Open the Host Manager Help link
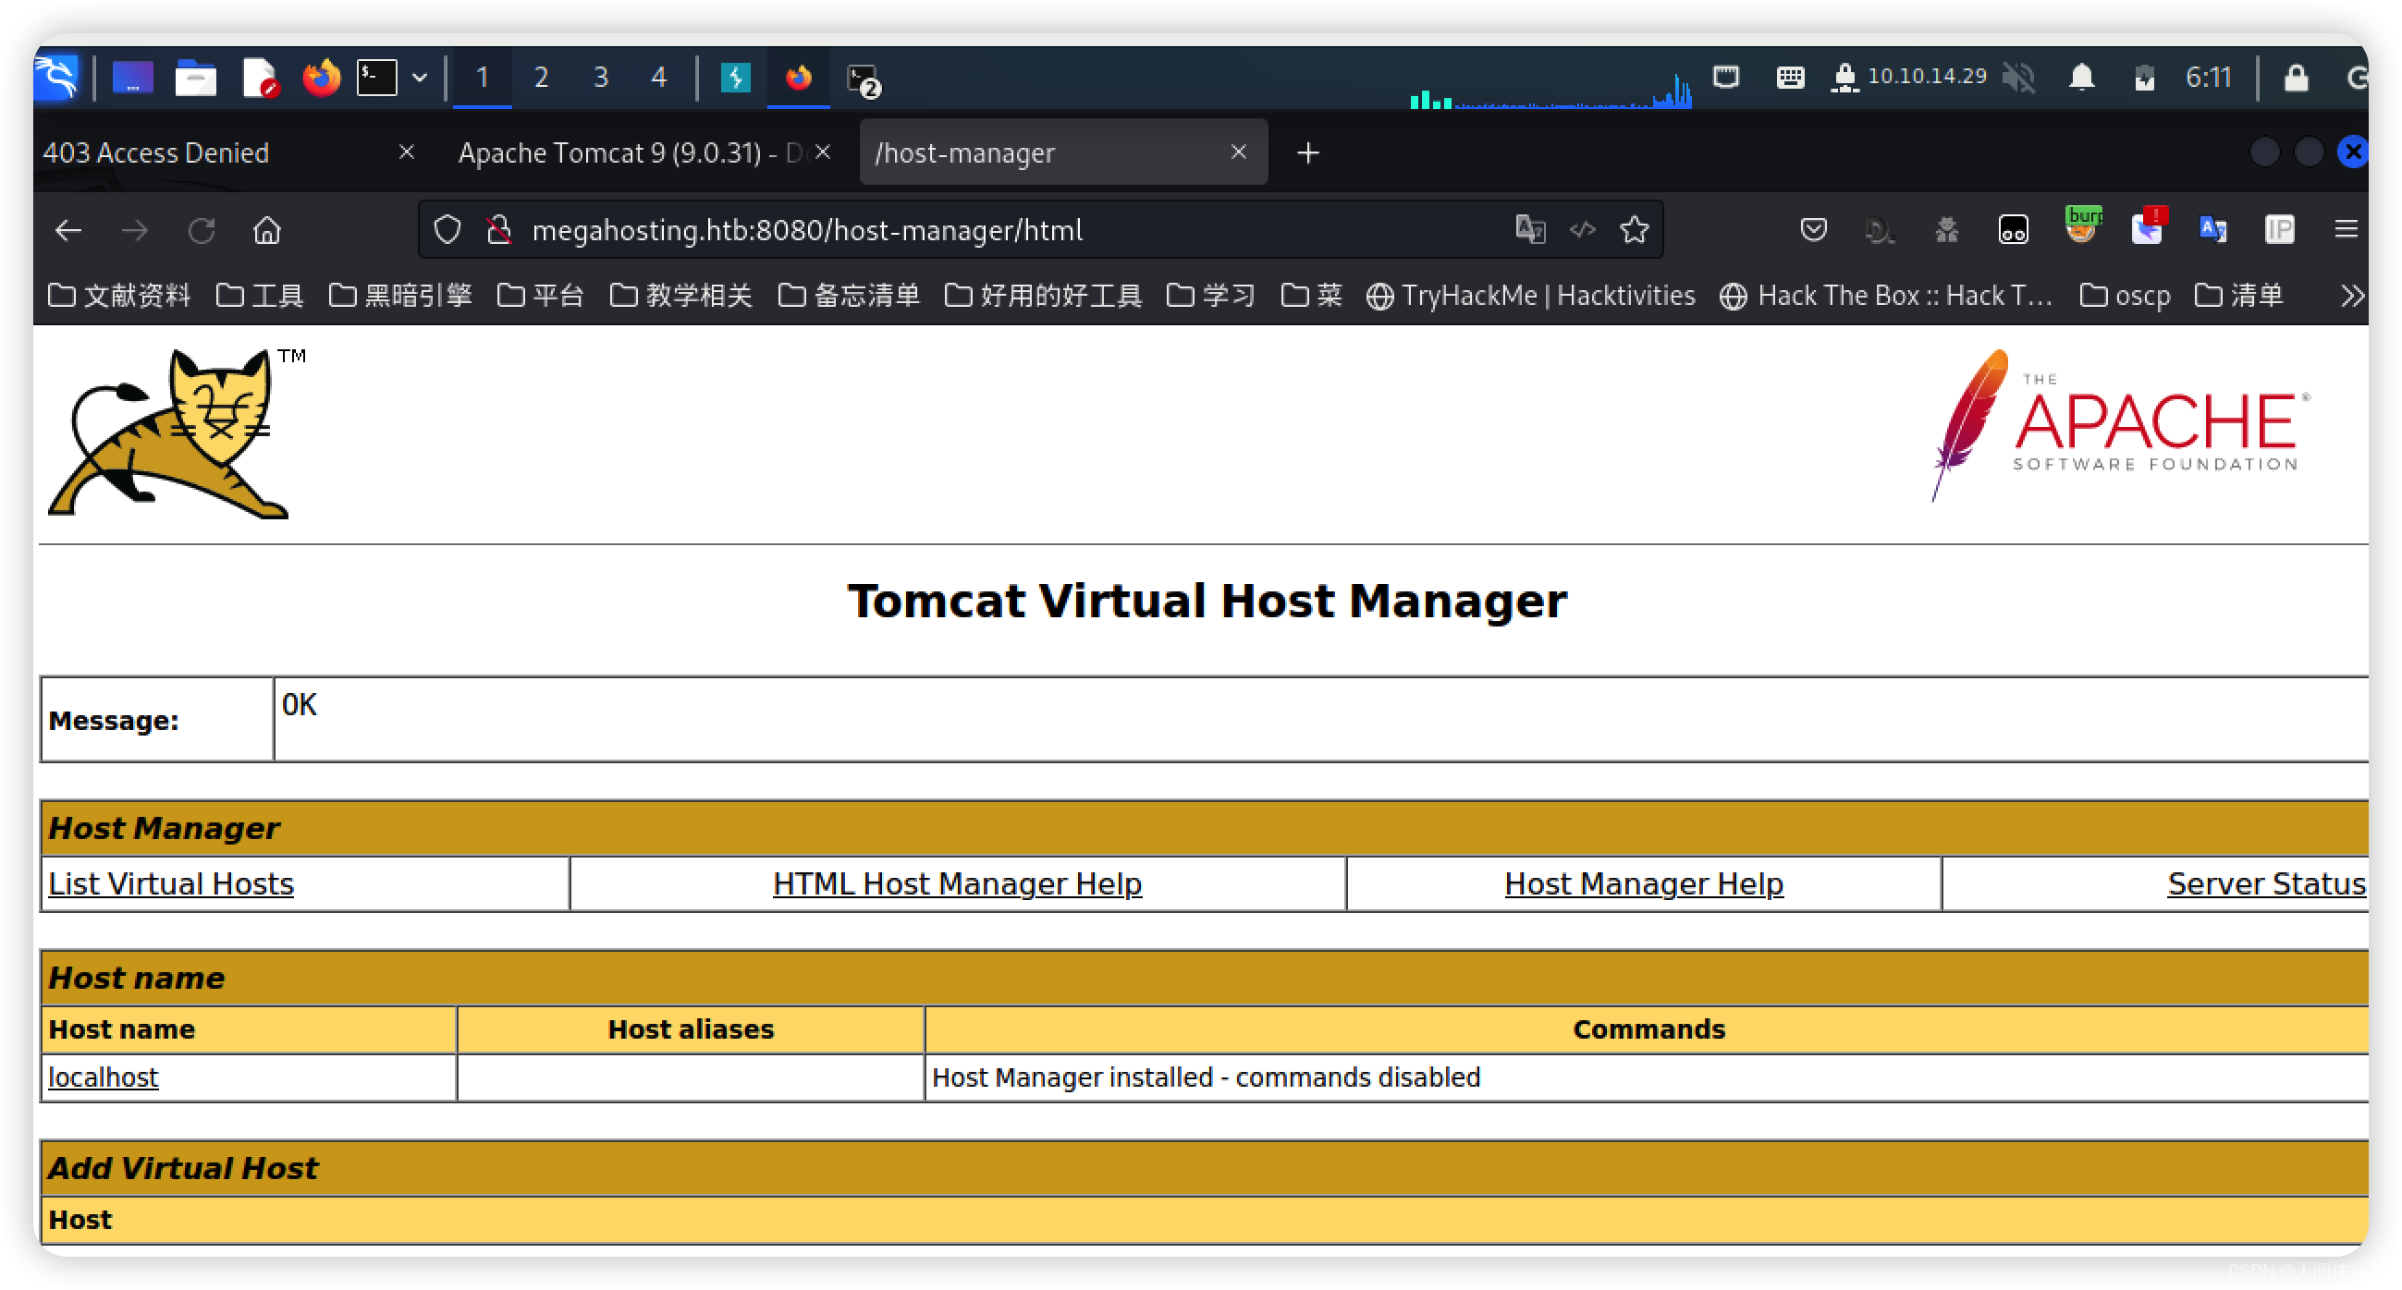 click(x=1644, y=883)
